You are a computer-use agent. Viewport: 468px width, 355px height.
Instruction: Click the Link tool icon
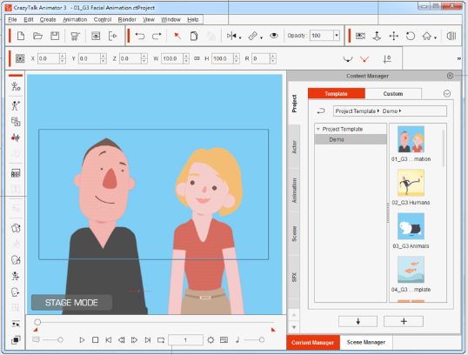252,37
